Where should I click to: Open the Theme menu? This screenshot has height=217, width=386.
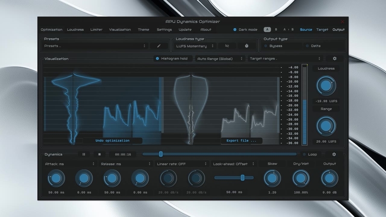tap(143, 29)
